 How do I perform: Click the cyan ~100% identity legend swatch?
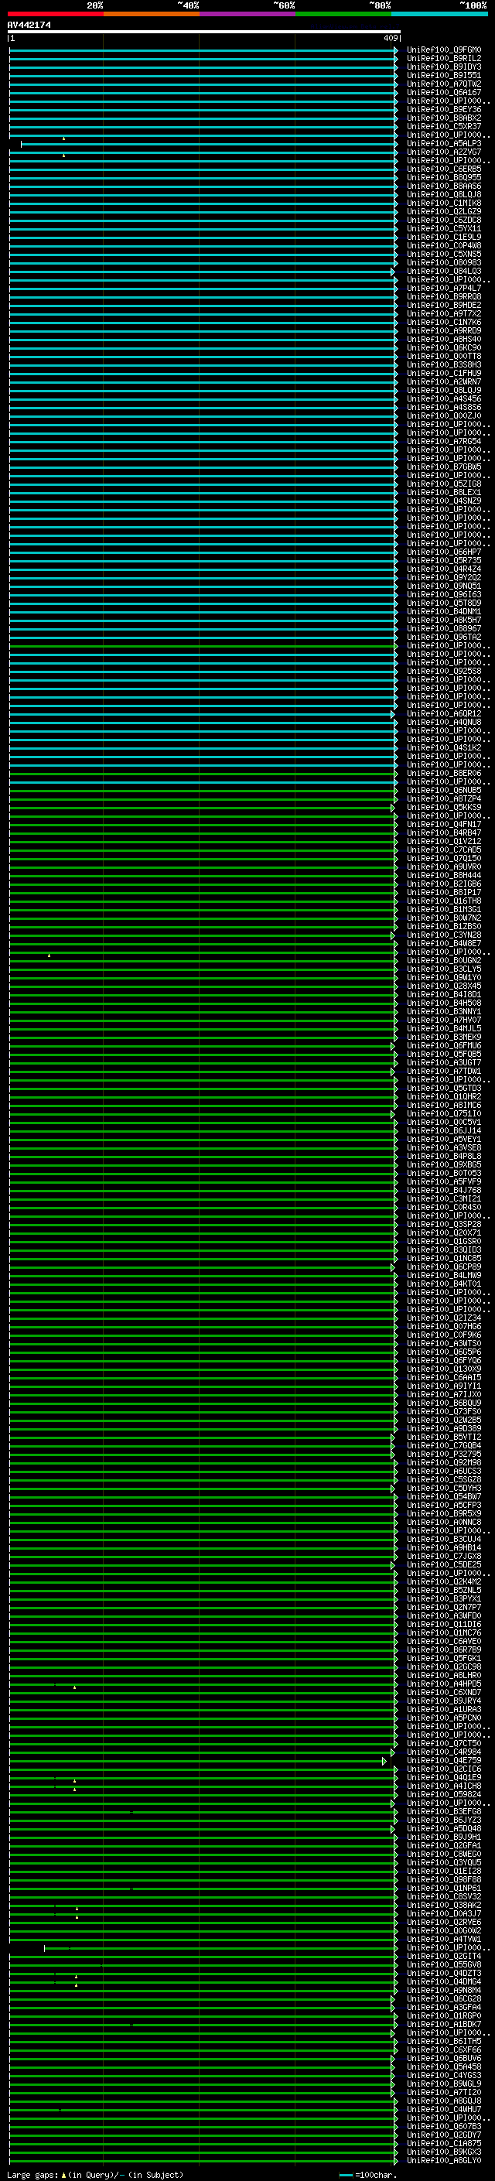(x=439, y=14)
